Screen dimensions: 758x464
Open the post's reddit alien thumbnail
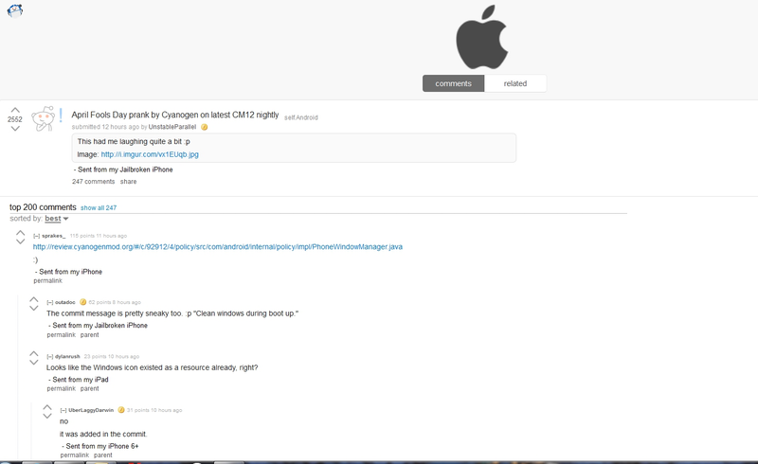(43, 118)
